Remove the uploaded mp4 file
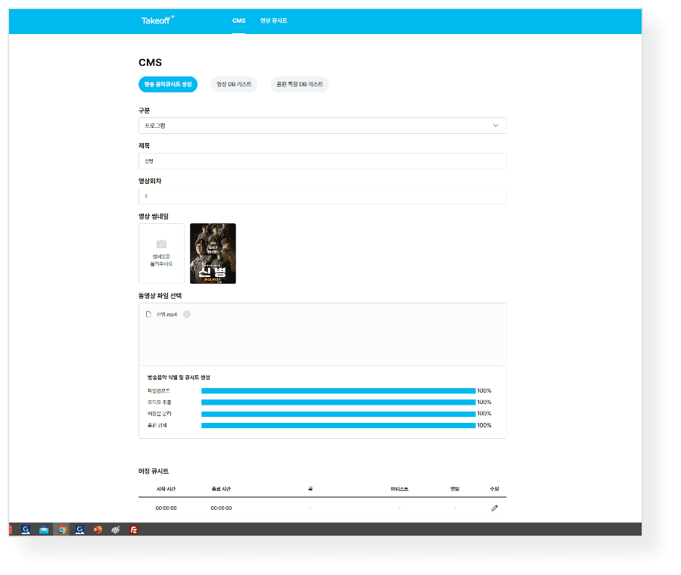The height and width of the screenshot is (575, 681). 187,314
